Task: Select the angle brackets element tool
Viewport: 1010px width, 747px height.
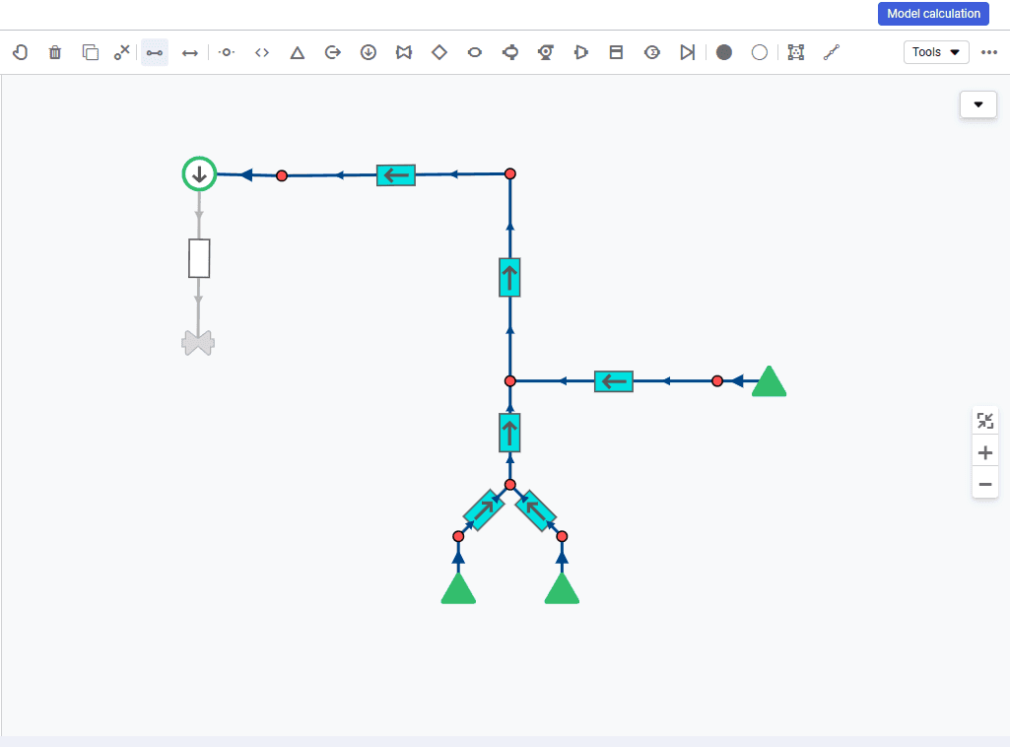Action: coord(261,52)
